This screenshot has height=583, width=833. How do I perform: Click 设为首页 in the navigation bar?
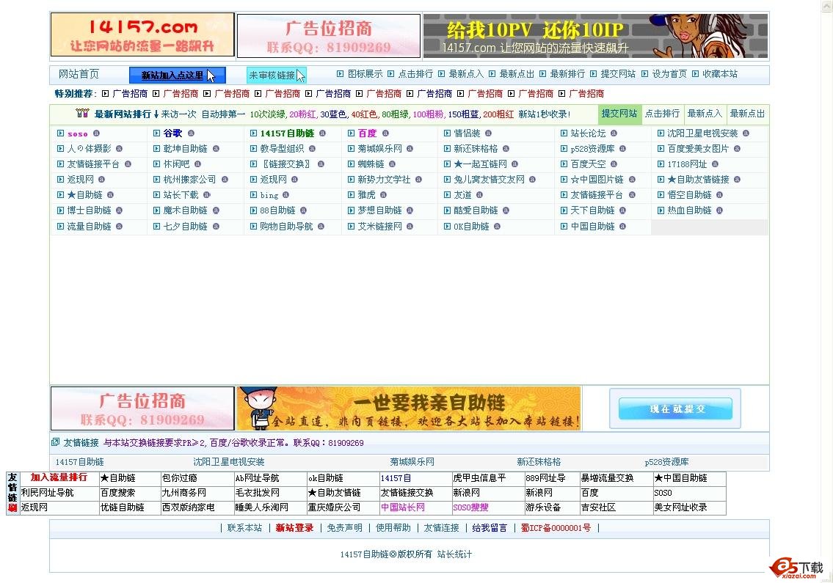(669, 74)
